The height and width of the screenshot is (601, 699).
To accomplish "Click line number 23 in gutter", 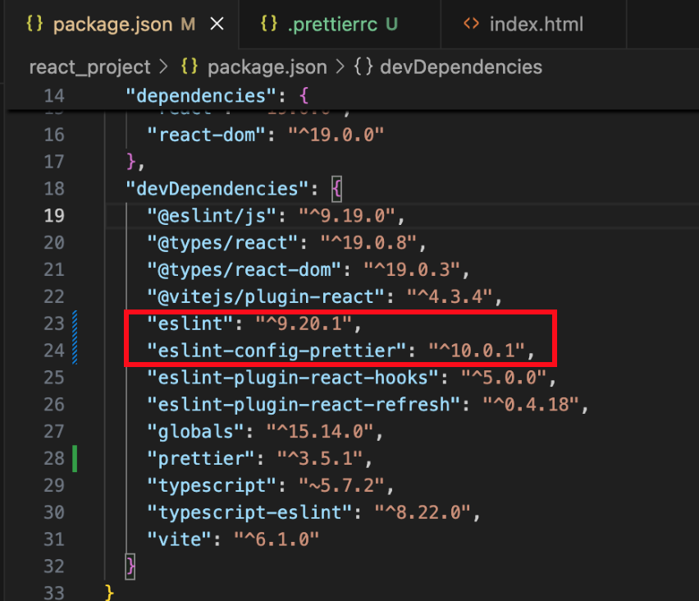I will coord(54,324).
